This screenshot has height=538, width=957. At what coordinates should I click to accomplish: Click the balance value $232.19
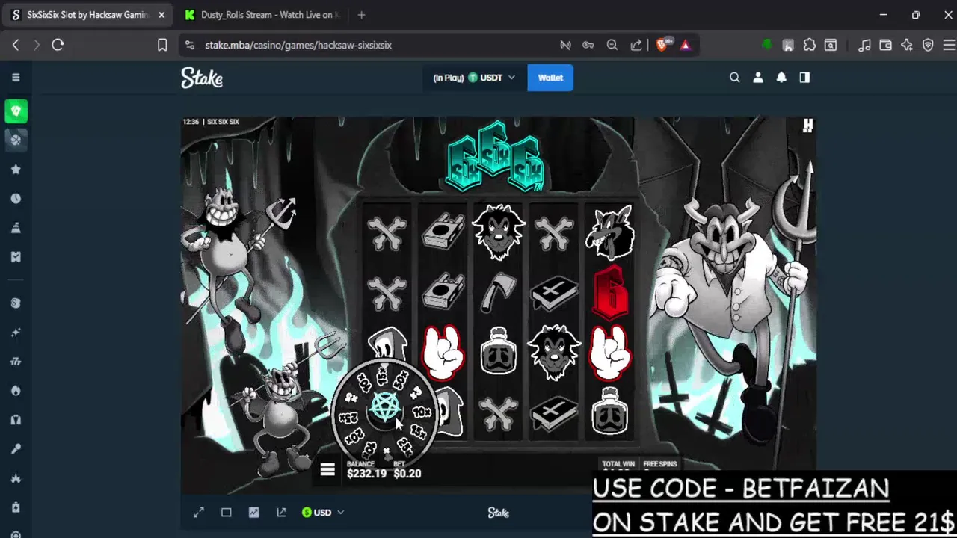pos(366,474)
